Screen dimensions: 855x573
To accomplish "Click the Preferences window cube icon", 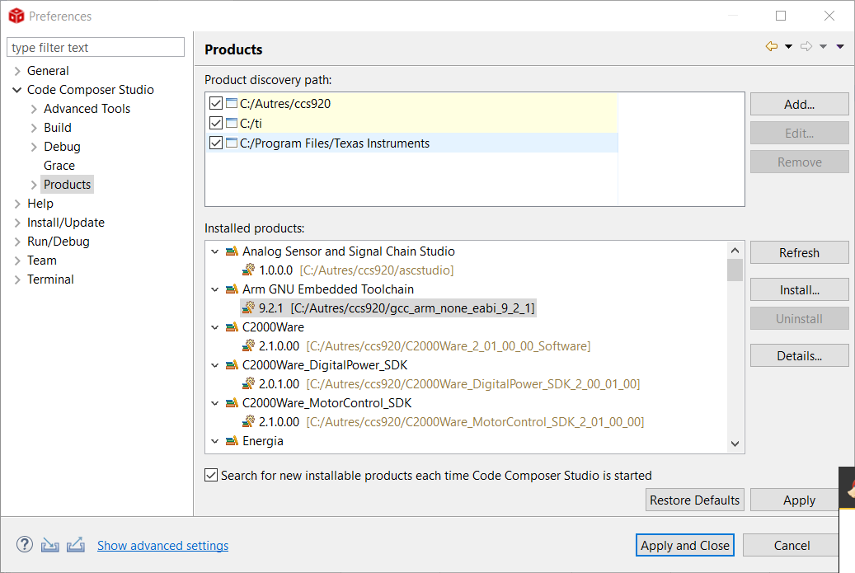I will tap(16, 16).
